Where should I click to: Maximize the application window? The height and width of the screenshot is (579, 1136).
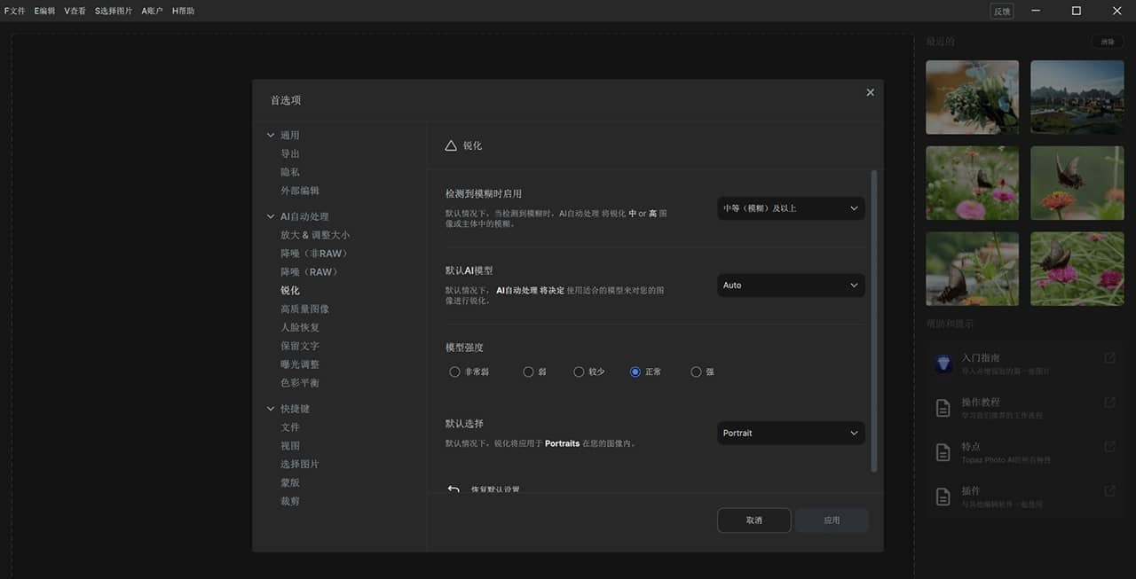(x=1076, y=11)
